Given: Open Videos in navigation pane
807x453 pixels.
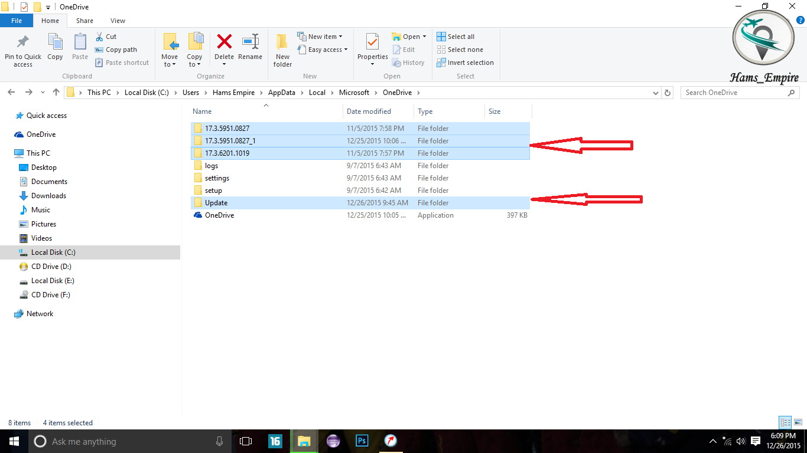Looking at the screenshot, I should (36, 238).
